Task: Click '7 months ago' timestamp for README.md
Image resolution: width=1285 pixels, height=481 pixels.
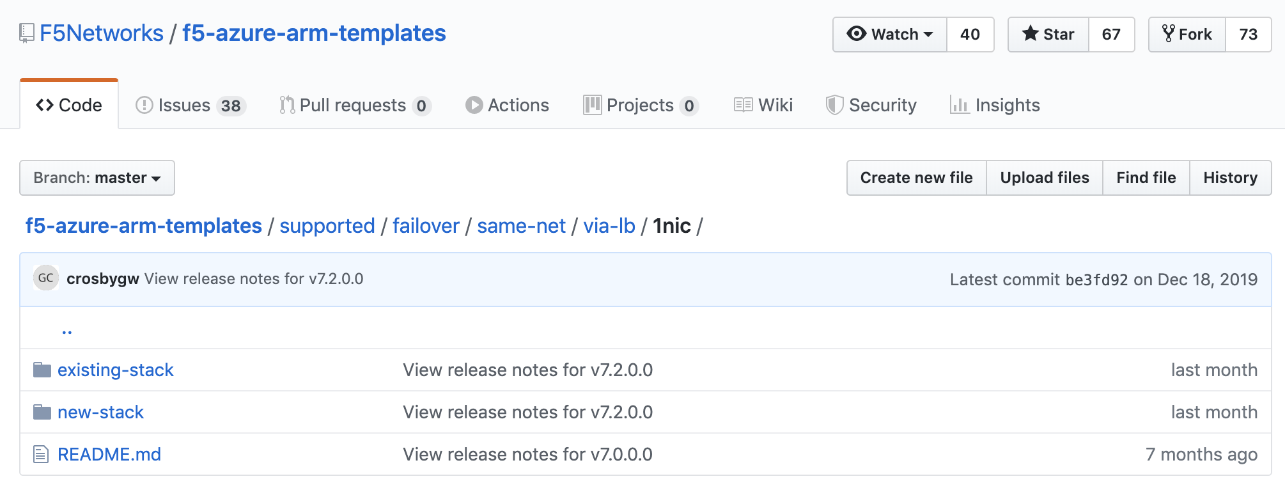Action: coord(1202,454)
